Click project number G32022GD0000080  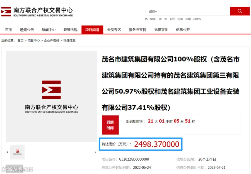[x=134, y=159]
